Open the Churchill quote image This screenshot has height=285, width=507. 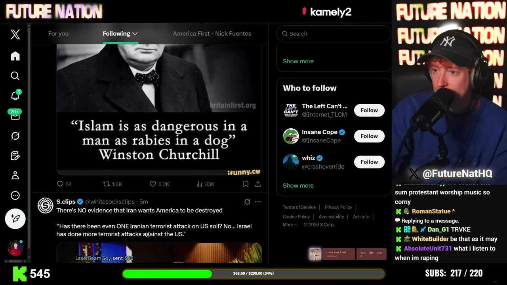159,110
